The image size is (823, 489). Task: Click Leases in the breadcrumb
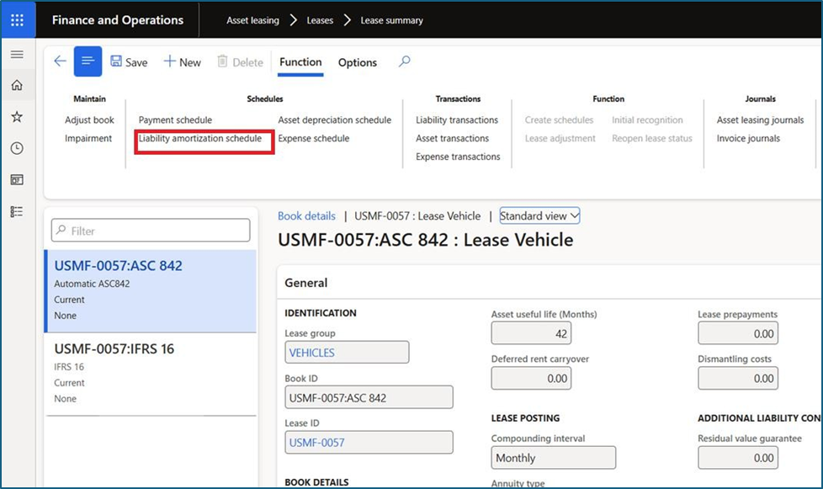pos(320,20)
